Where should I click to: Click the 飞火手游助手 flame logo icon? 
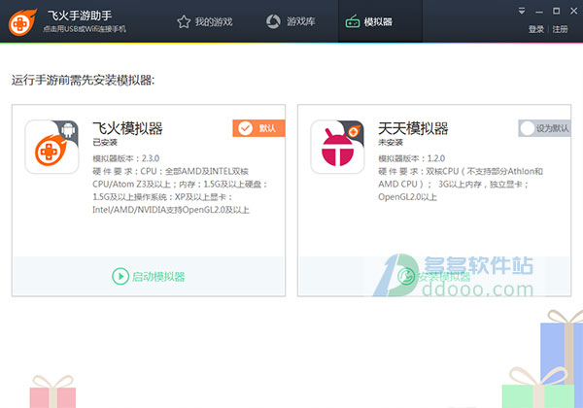click(22, 22)
